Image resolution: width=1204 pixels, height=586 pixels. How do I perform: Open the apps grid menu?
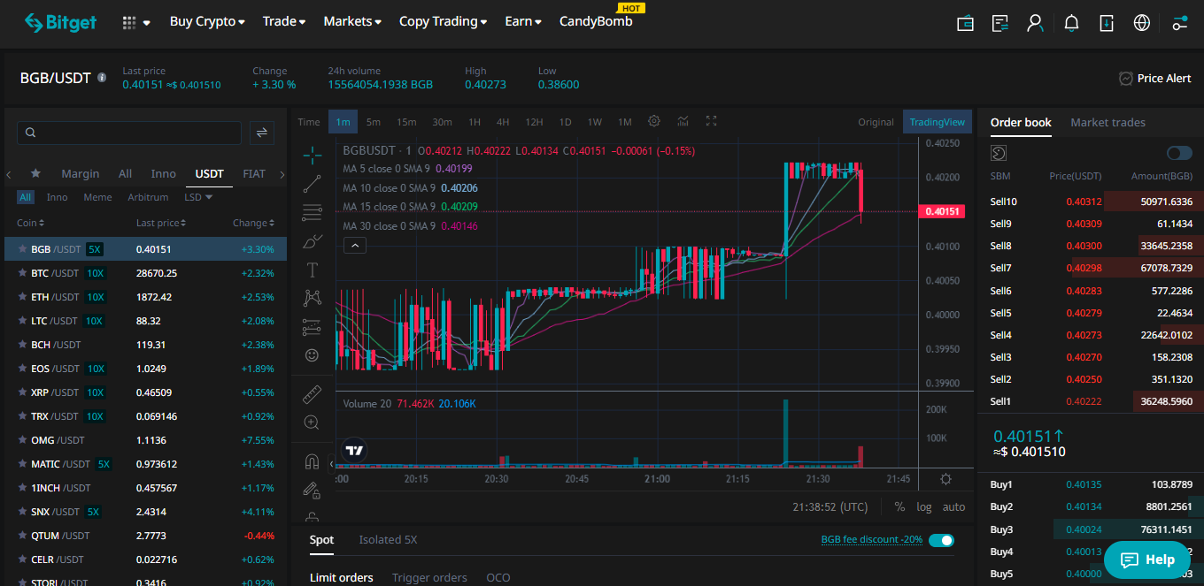[x=129, y=23]
